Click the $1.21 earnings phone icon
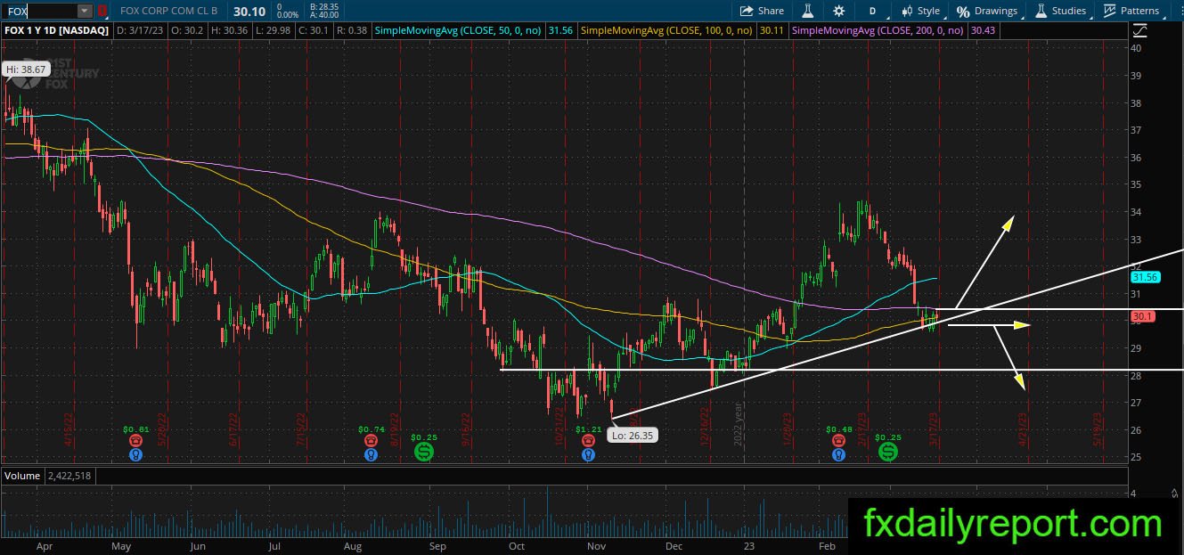The width and height of the screenshot is (1184, 555). [x=587, y=441]
